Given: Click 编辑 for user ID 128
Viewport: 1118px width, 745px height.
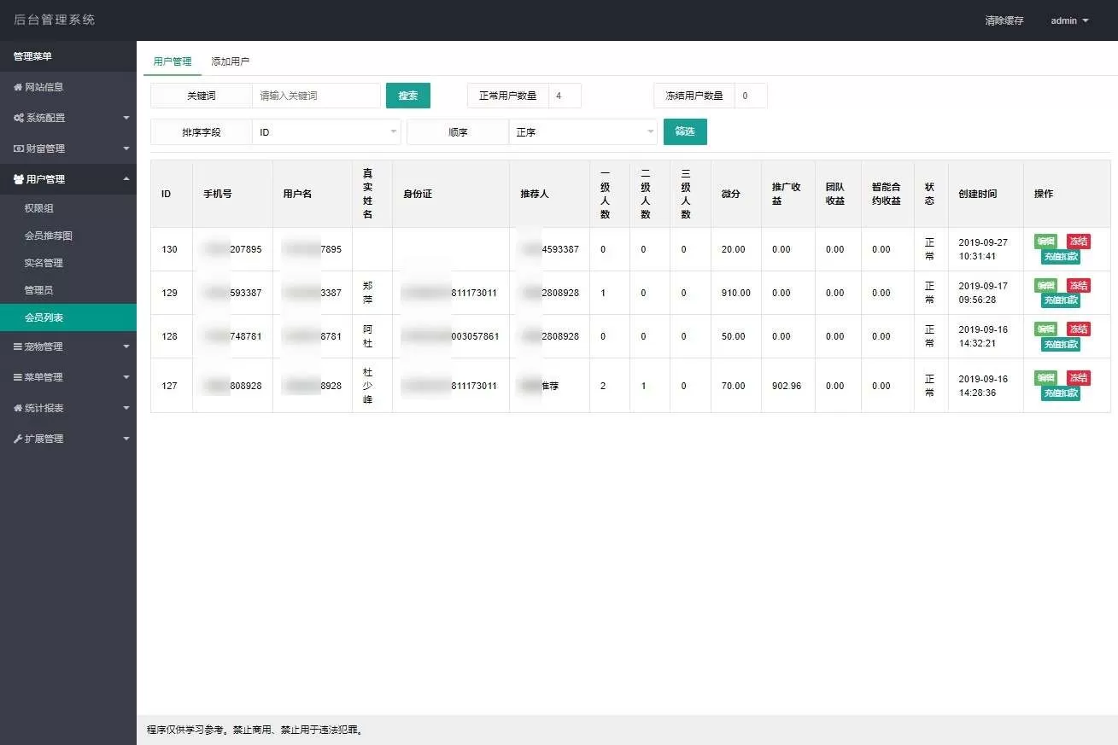Looking at the screenshot, I should 1045,329.
